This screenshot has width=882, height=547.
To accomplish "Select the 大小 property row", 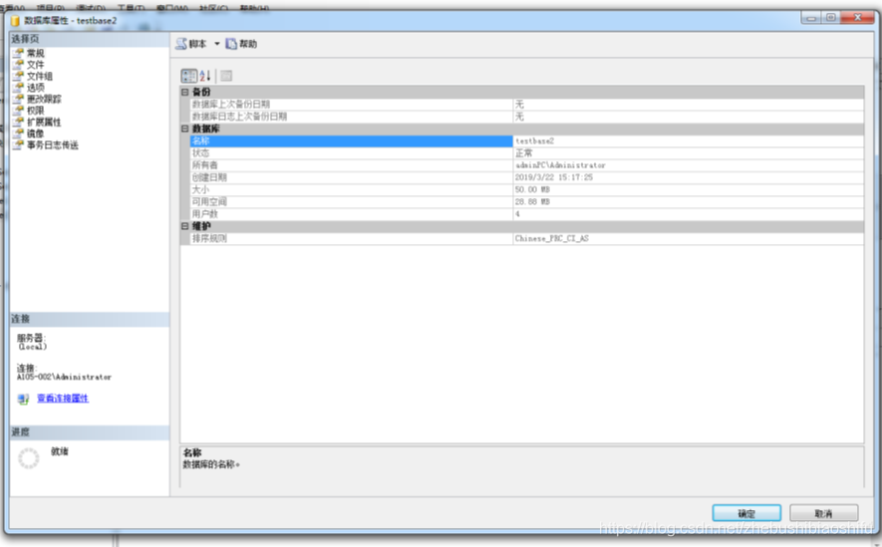I will [x=526, y=190].
